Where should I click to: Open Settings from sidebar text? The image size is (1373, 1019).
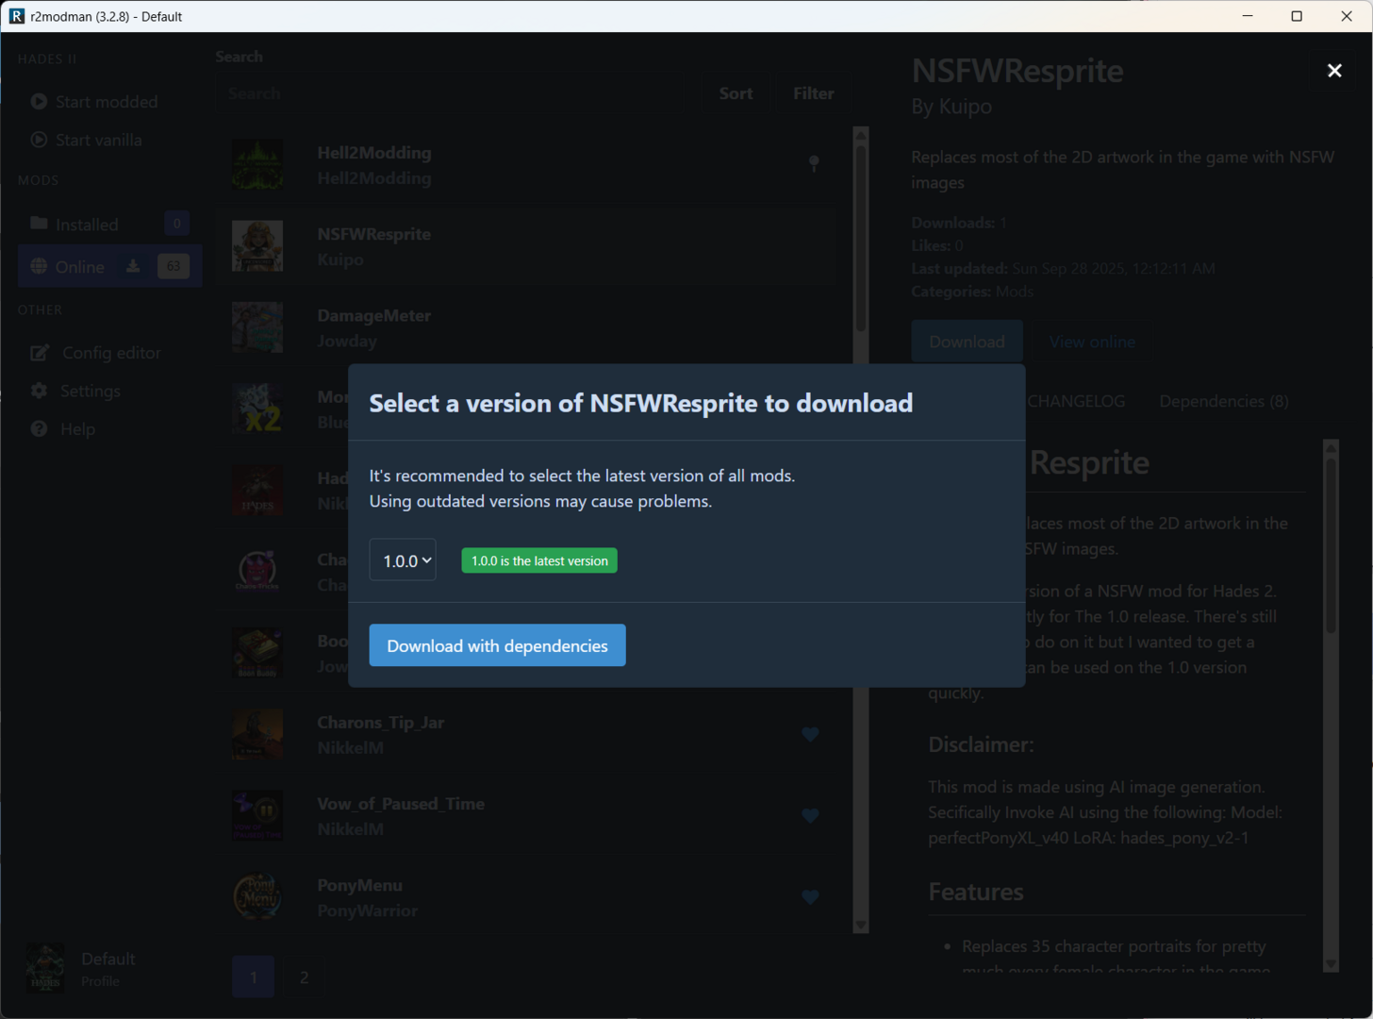pos(90,391)
